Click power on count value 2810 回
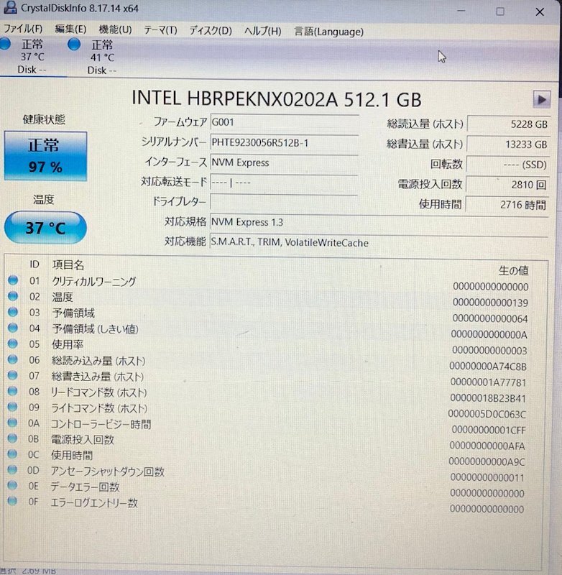Image resolution: width=562 pixels, height=575 pixels. 509,185
